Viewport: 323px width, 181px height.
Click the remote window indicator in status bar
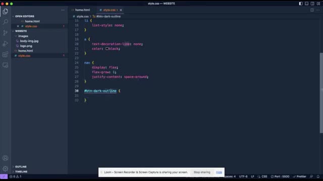click(4, 176)
